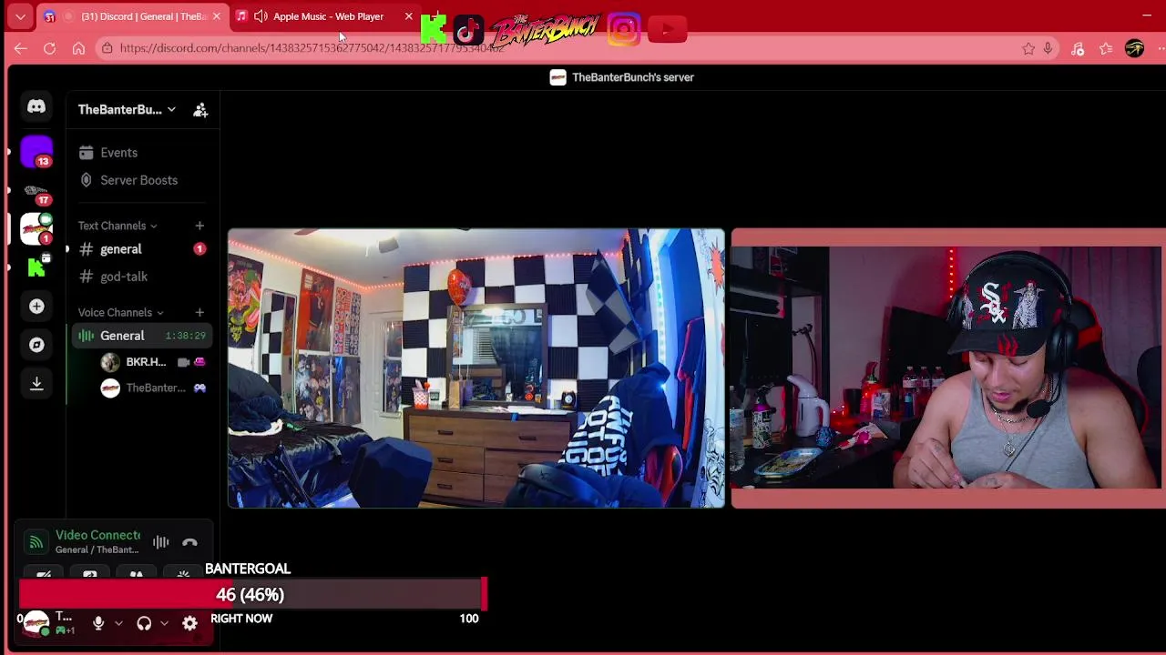The width and height of the screenshot is (1166, 655).
Task: Mute the microphone in the user panel
Action: 98,624
